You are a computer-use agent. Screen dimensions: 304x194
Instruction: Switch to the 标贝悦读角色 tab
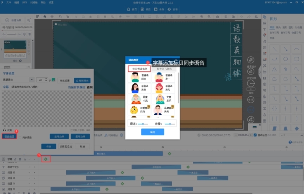pyautogui.click(x=140, y=69)
